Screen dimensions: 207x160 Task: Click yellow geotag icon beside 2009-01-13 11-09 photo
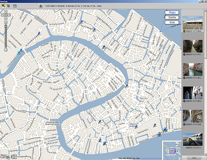(x=184, y=31)
